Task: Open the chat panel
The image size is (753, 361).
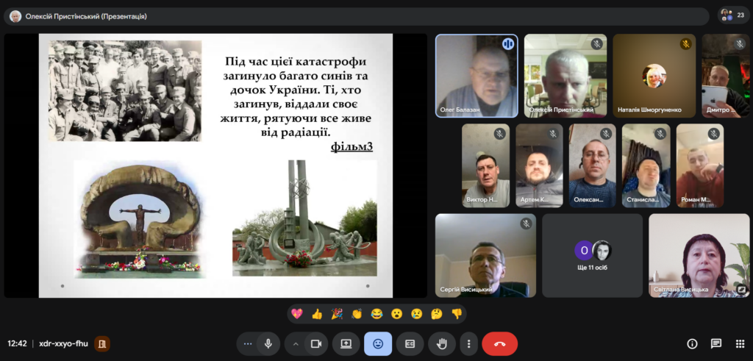Action: [x=715, y=343]
